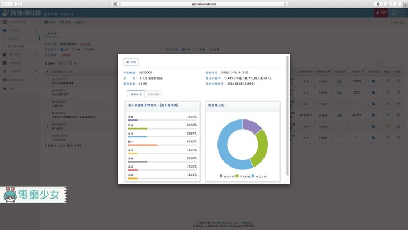
Task: Click the purple segment of the donut chart
Action: click(x=252, y=126)
